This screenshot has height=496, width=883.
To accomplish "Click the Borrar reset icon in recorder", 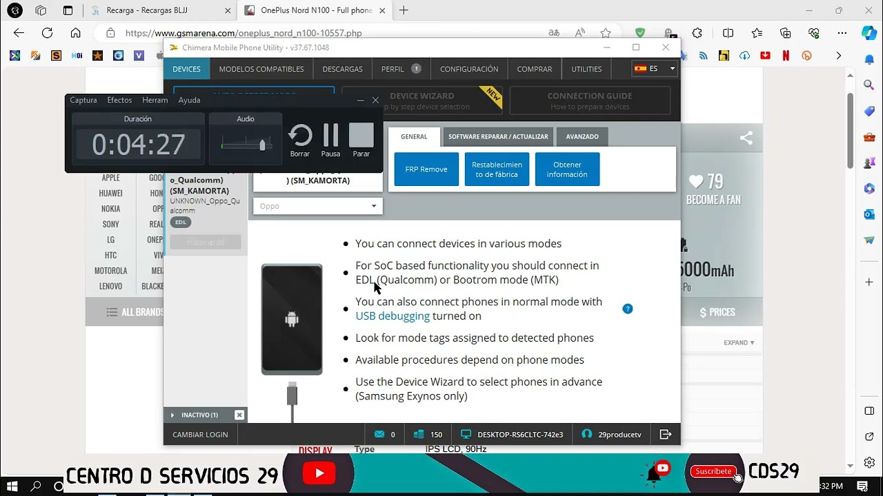I will coord(300,136).
